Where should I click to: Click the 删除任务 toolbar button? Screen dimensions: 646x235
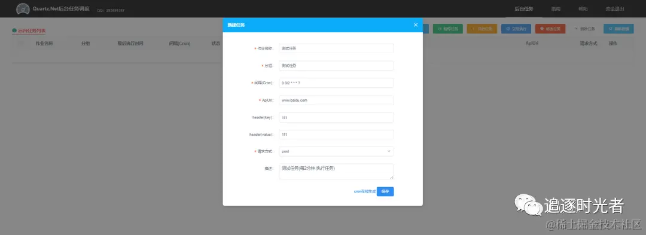click(584, 29)
